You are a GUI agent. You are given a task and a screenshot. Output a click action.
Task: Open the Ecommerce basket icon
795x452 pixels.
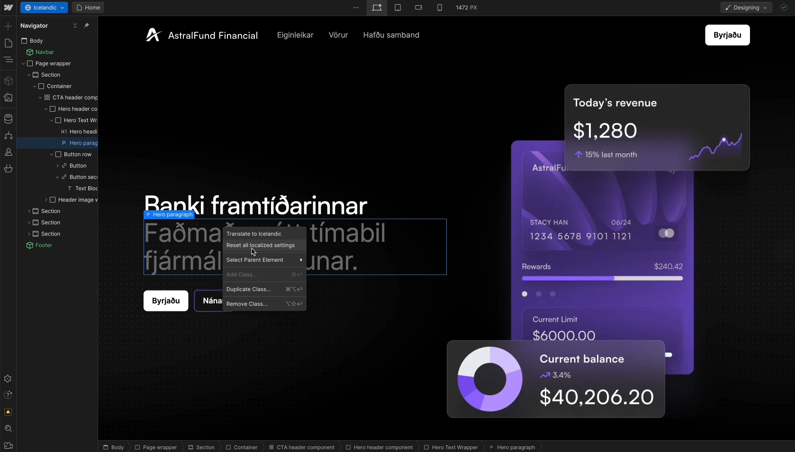[x=8, y=168]
